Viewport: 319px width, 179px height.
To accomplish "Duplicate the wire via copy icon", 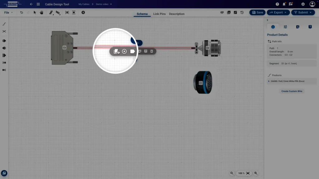I will pyautogui.click(x=116, y=51).
